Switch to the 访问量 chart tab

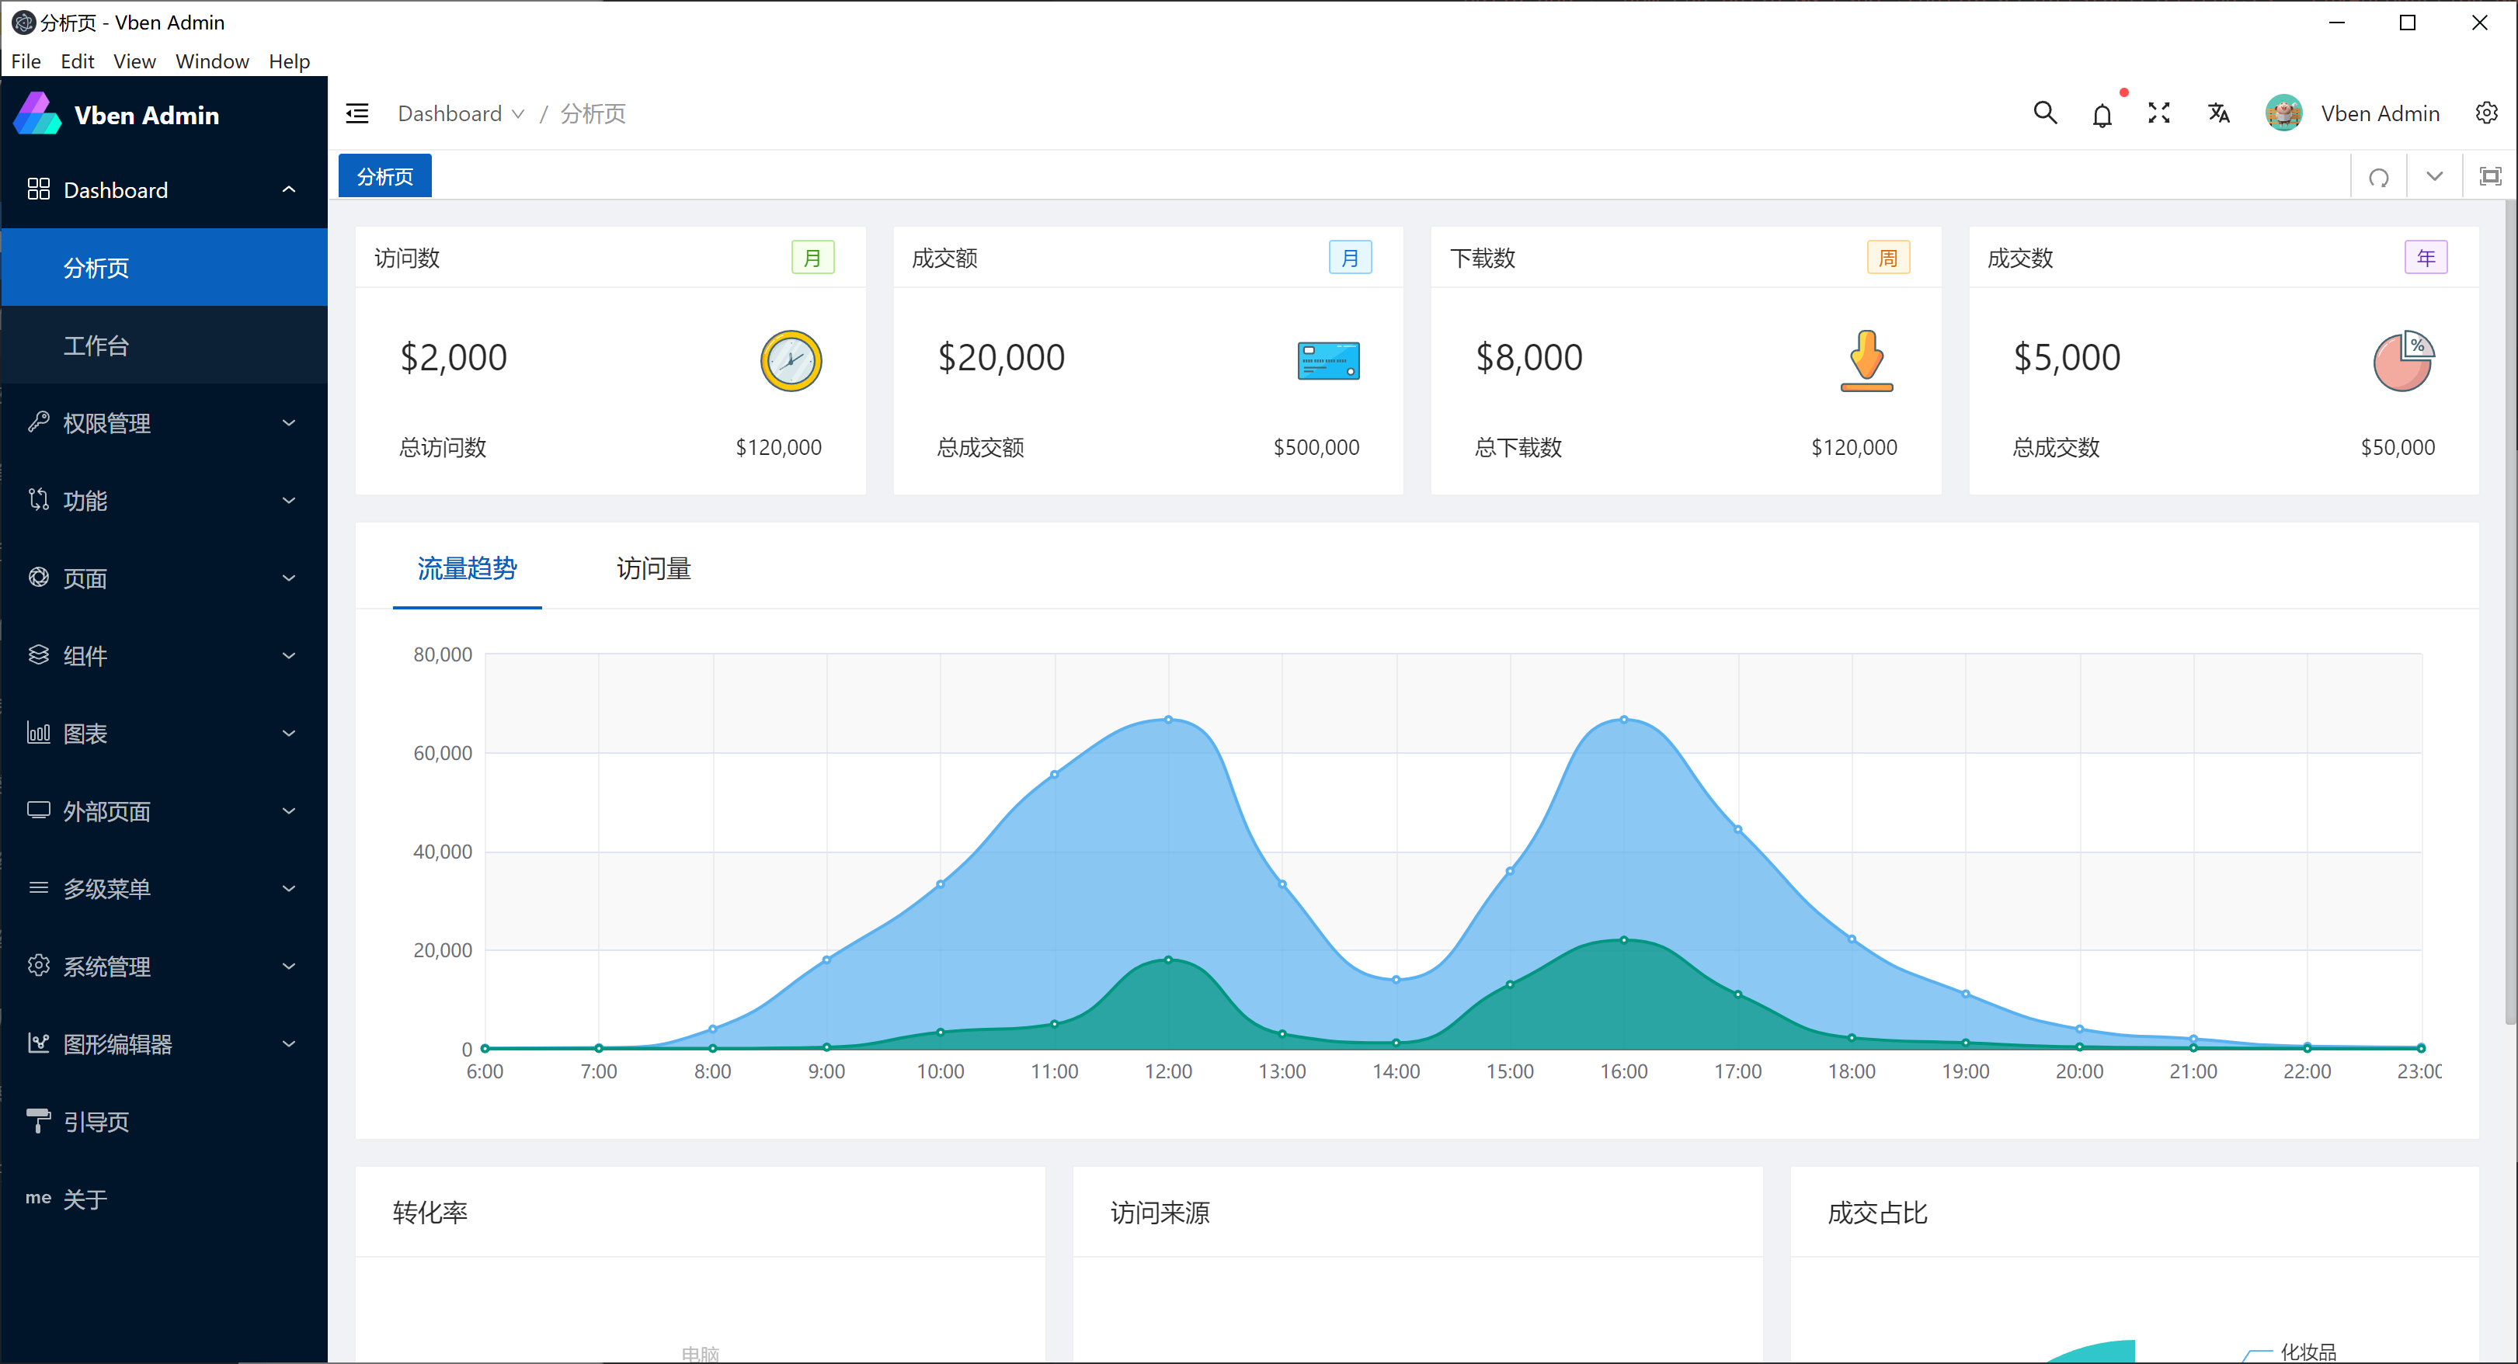coord(653,569)
